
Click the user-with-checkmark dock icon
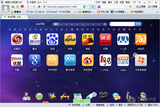tap(26, 96)
